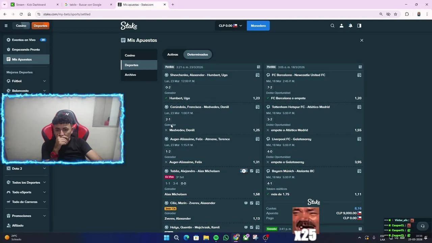
Task: Switch to the Activas tab
Action: click(x=172, y=54)
